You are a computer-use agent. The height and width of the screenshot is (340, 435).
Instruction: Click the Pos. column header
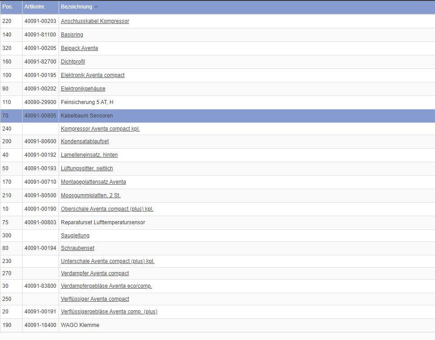(8, 7)
